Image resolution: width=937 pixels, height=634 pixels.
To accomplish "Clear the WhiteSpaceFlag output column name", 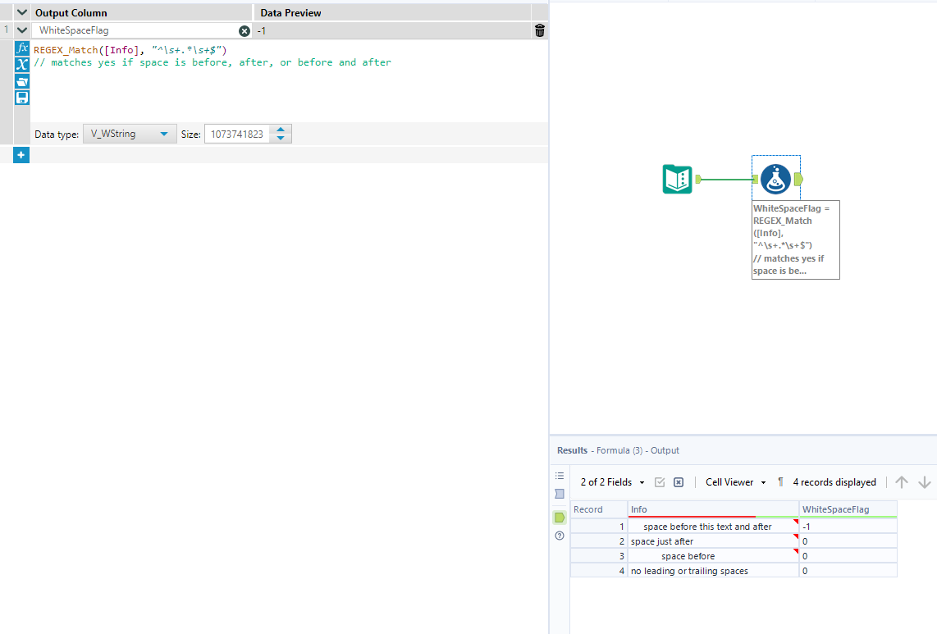I will 245,30.
